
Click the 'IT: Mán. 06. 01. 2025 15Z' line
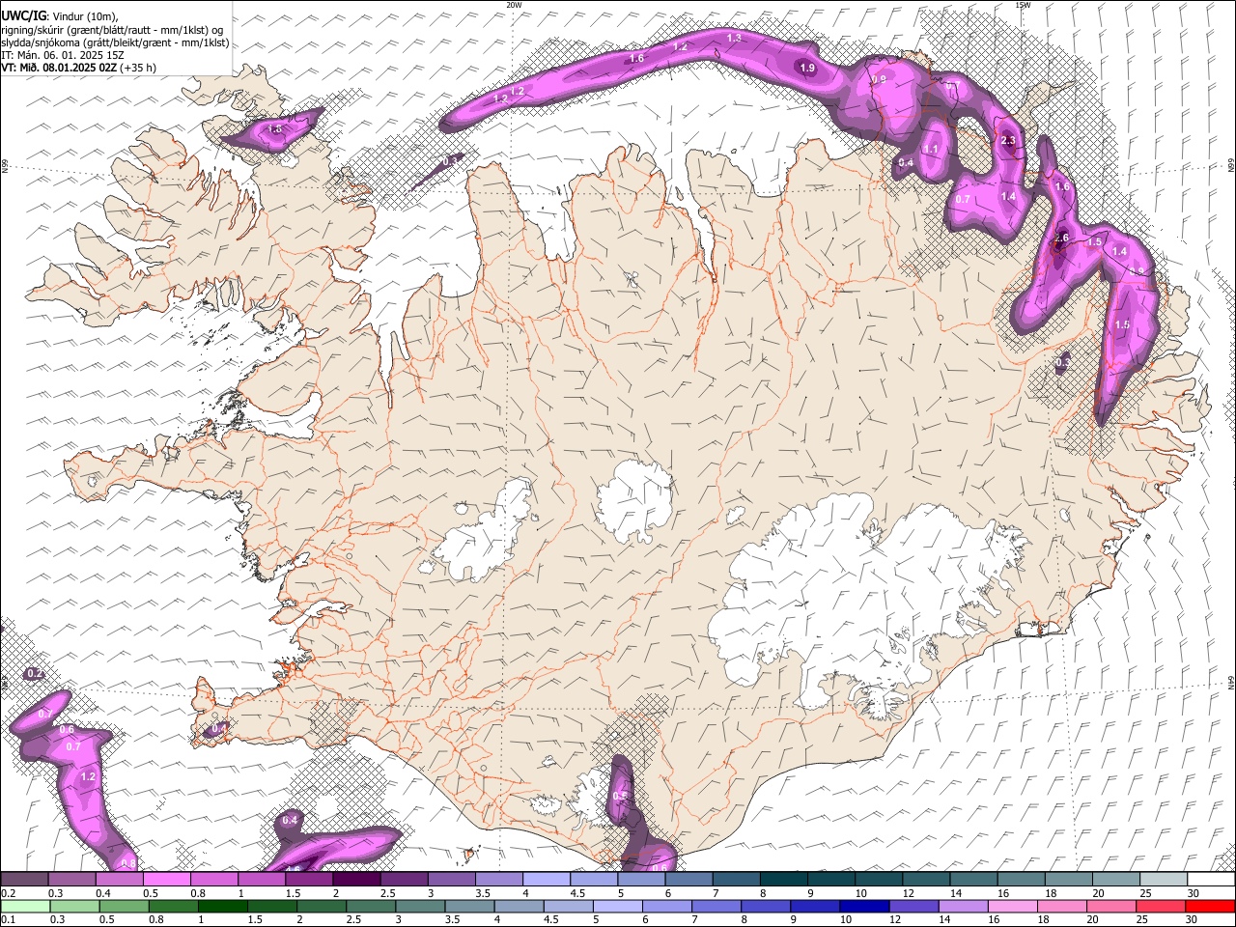(62, 55)
